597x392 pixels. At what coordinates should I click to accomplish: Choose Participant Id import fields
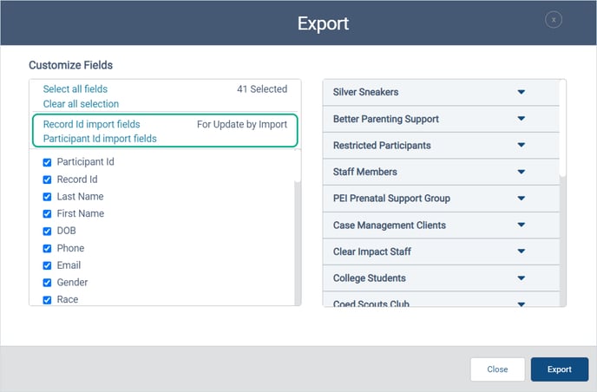pos(100,139)
